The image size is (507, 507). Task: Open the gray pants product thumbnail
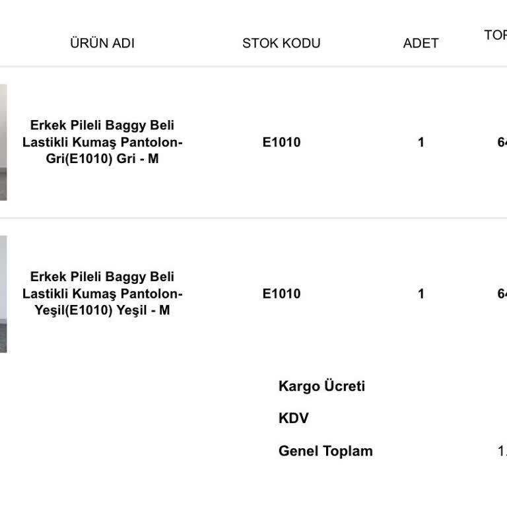[x=3, y=142]
